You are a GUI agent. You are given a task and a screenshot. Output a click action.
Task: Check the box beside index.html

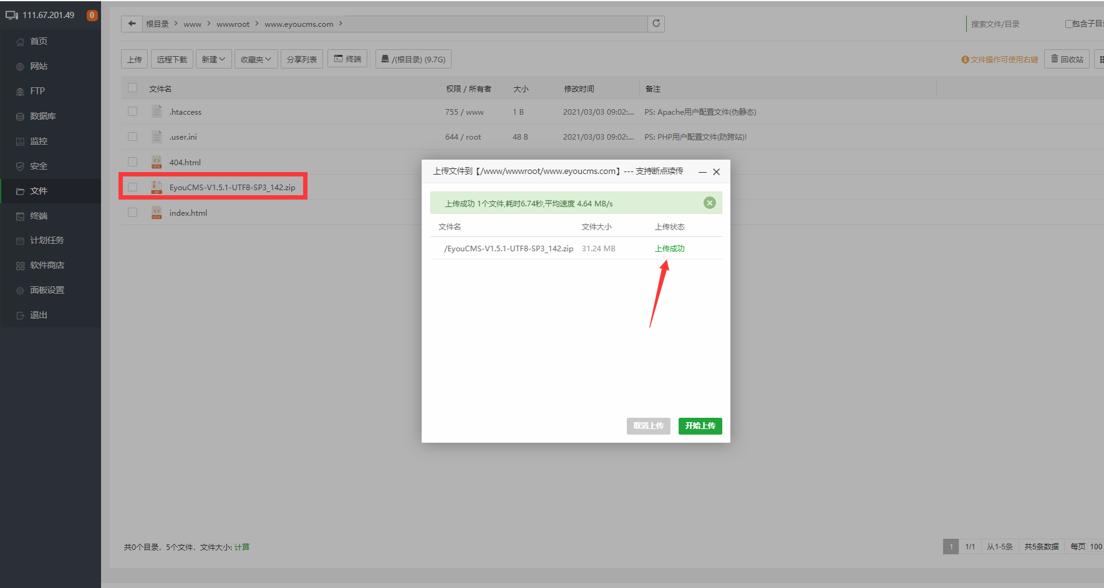click(x=132, y=213)
